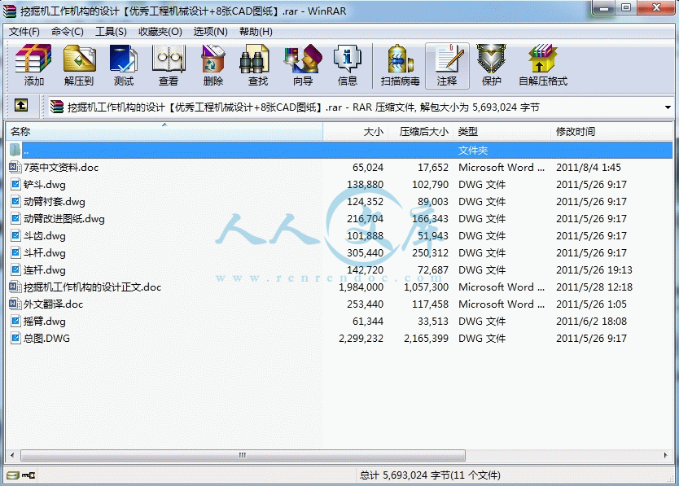Open the 命令(C) menu
Viewport: 679px width, 486px height.
pos(67,32)
